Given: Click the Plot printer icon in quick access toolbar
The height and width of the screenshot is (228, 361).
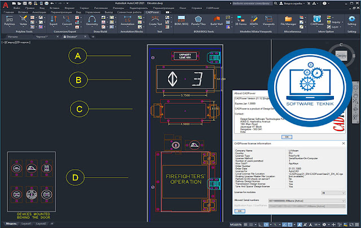Looking at the screenshot, I should tap(46, 3).
